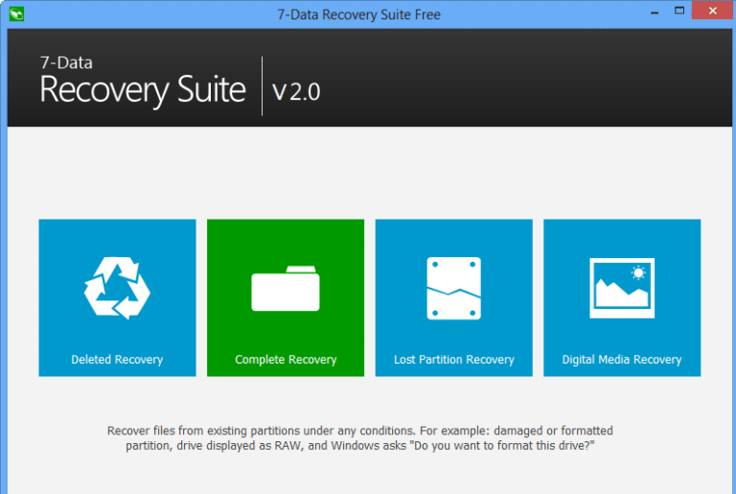
Task: Click the description line mentioning RAW drive
Action: [x=360, y=446]
